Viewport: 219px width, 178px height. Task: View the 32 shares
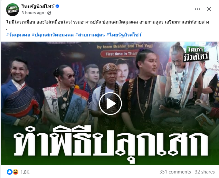coord(205,172)
